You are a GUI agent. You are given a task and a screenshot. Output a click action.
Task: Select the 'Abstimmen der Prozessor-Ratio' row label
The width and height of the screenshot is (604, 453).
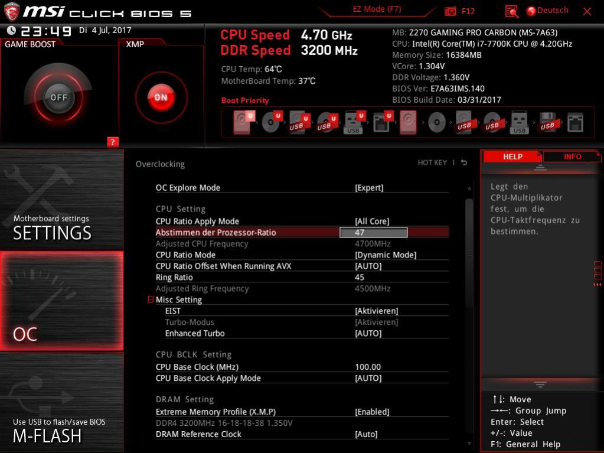(x=216, y=232)
